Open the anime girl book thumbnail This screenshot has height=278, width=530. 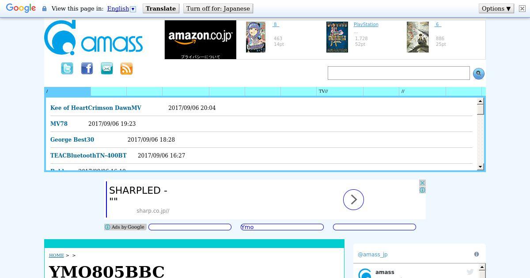(256, 37)
